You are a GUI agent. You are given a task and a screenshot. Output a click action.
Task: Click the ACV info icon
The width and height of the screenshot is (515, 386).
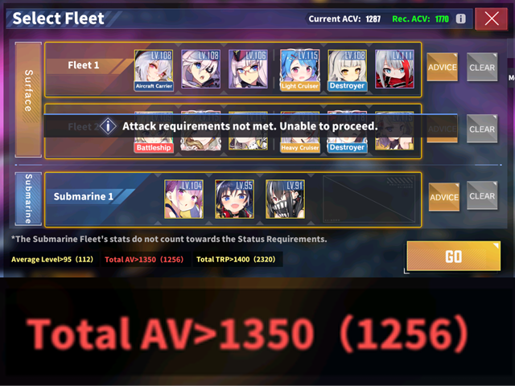pyautogui.click(x=460, y=18)
